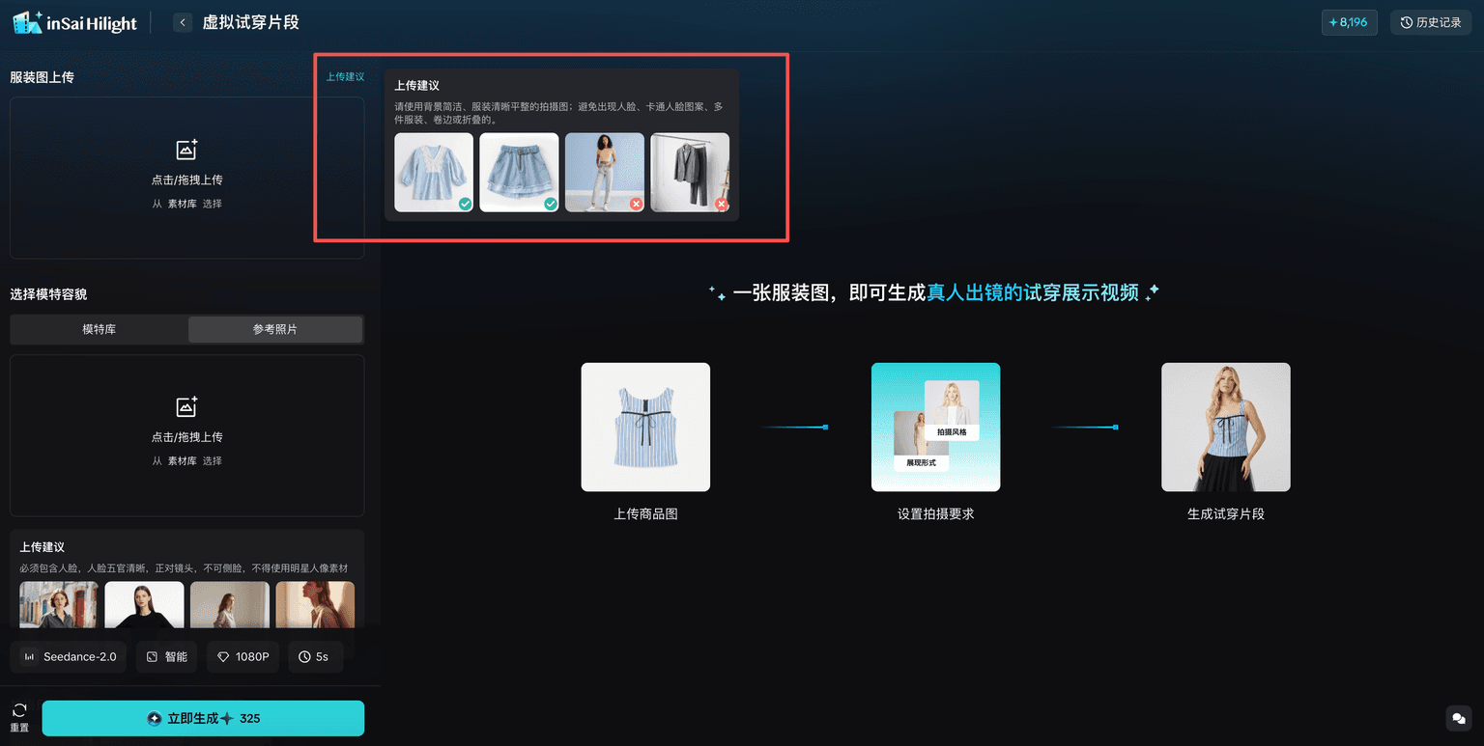Click the 展现形式 label in the step image

[x=921, y=462]
